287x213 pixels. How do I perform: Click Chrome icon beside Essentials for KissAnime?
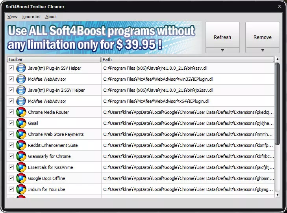21,167
